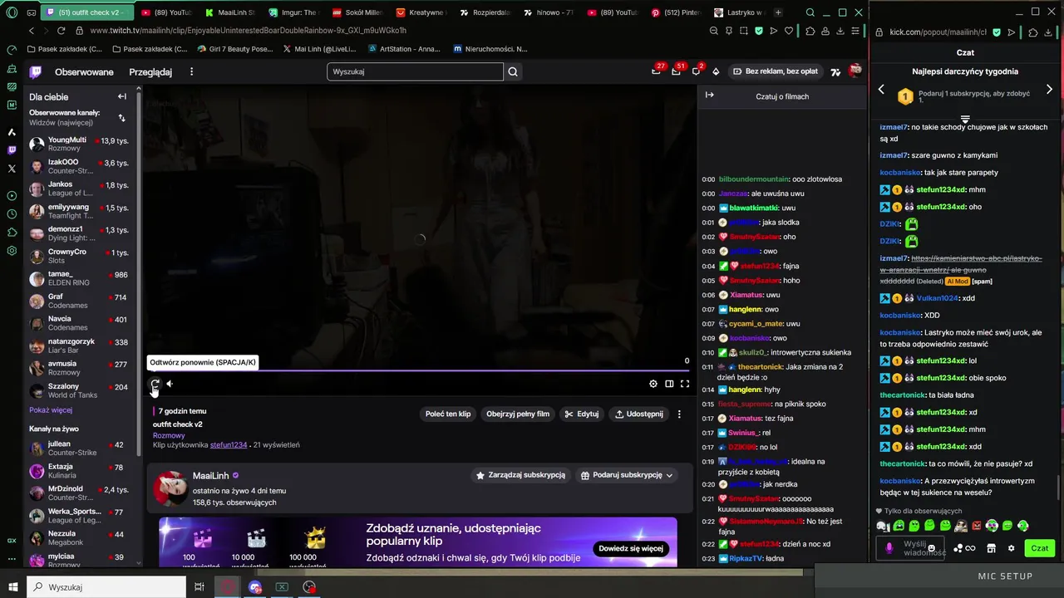1064x598 pixels.
Task: Switch to the MaaiLinh St browser tab
Action: 231,12
